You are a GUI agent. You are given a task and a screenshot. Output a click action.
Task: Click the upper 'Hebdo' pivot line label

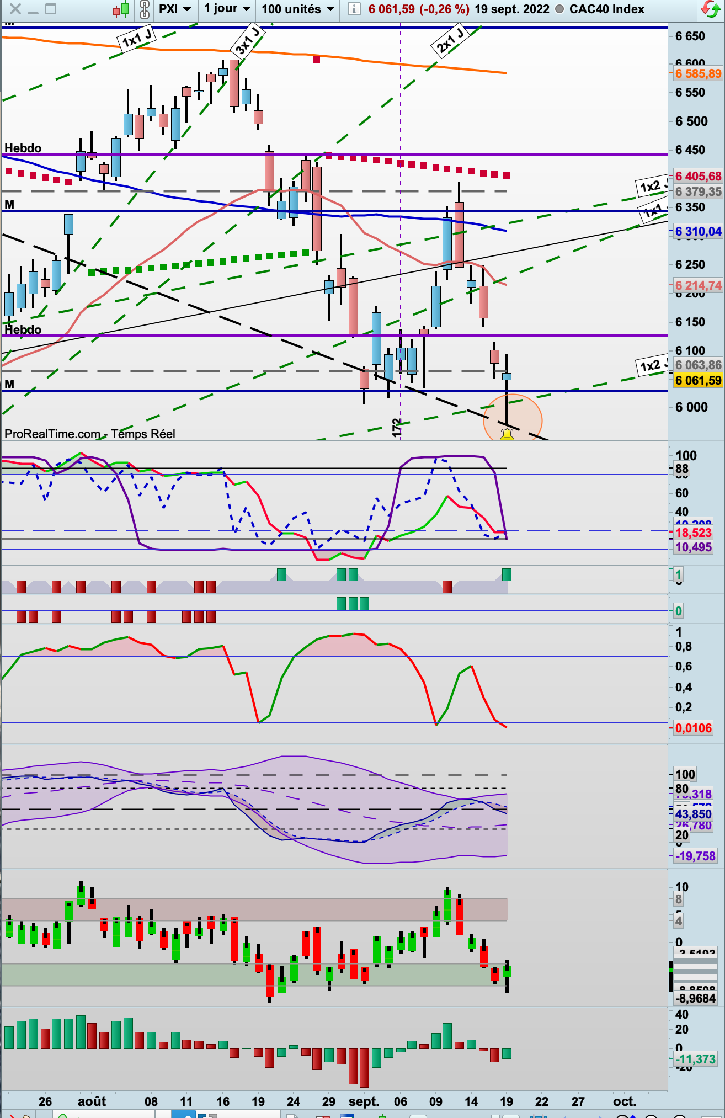pos(23,148)
